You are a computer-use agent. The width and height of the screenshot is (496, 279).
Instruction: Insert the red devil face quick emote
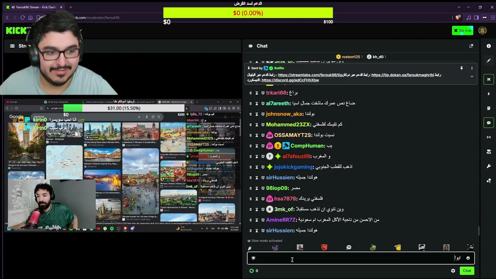coord(324,247)
